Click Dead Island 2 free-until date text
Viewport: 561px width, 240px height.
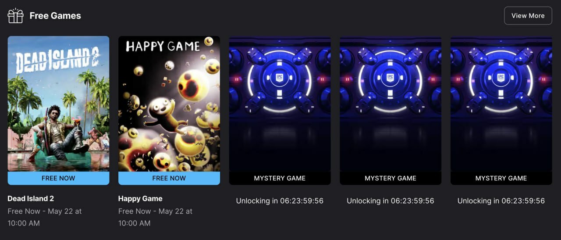45,217
